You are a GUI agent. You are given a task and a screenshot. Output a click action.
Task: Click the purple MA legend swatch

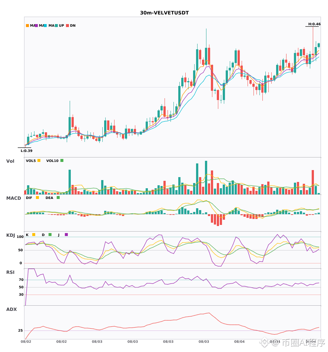pyautogui.click(x=36, y=26)
